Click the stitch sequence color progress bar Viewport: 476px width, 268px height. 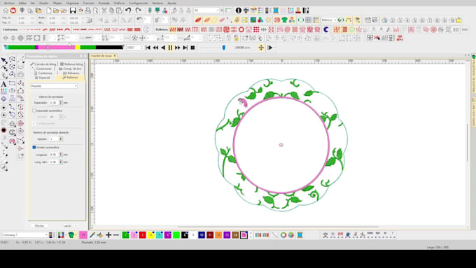[64, 48]
